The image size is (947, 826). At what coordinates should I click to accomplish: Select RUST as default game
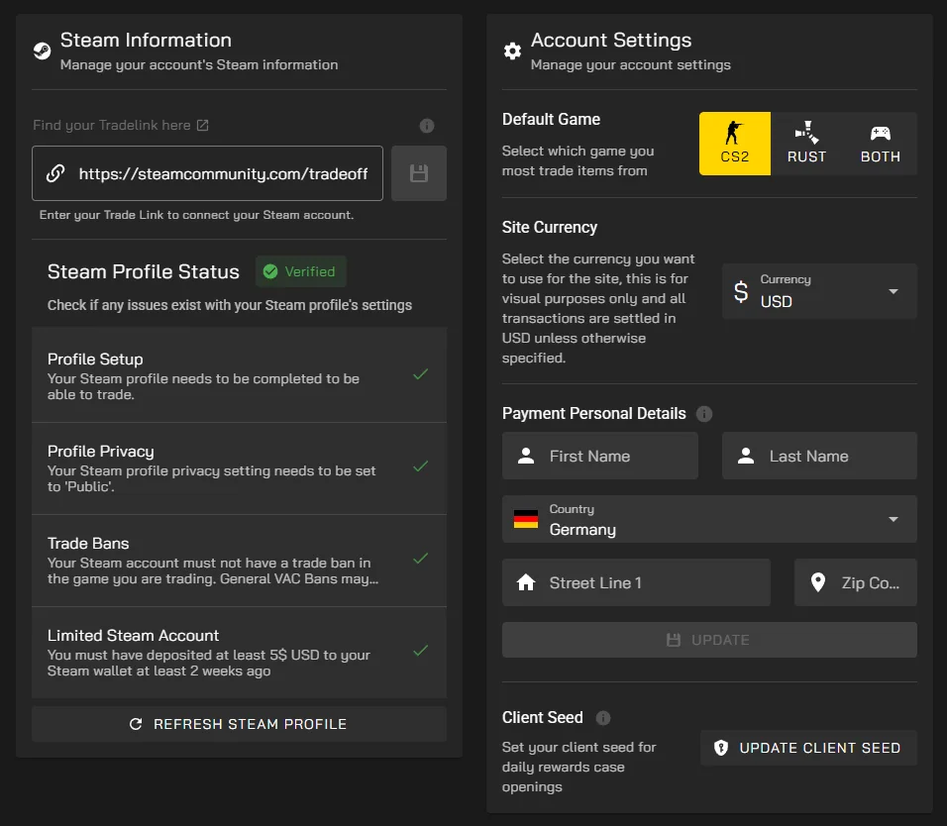pos(807,144)
